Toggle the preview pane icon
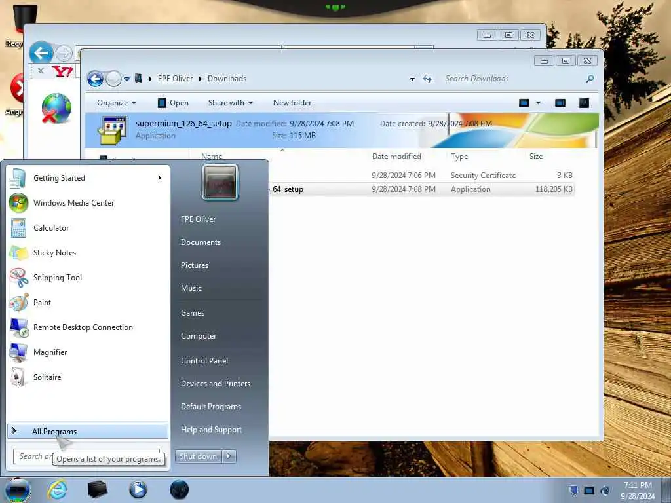Screen dimensions: 671x503 coord(560,103)
